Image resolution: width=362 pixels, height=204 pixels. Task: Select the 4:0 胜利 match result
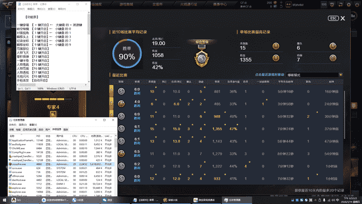point(137,104)
